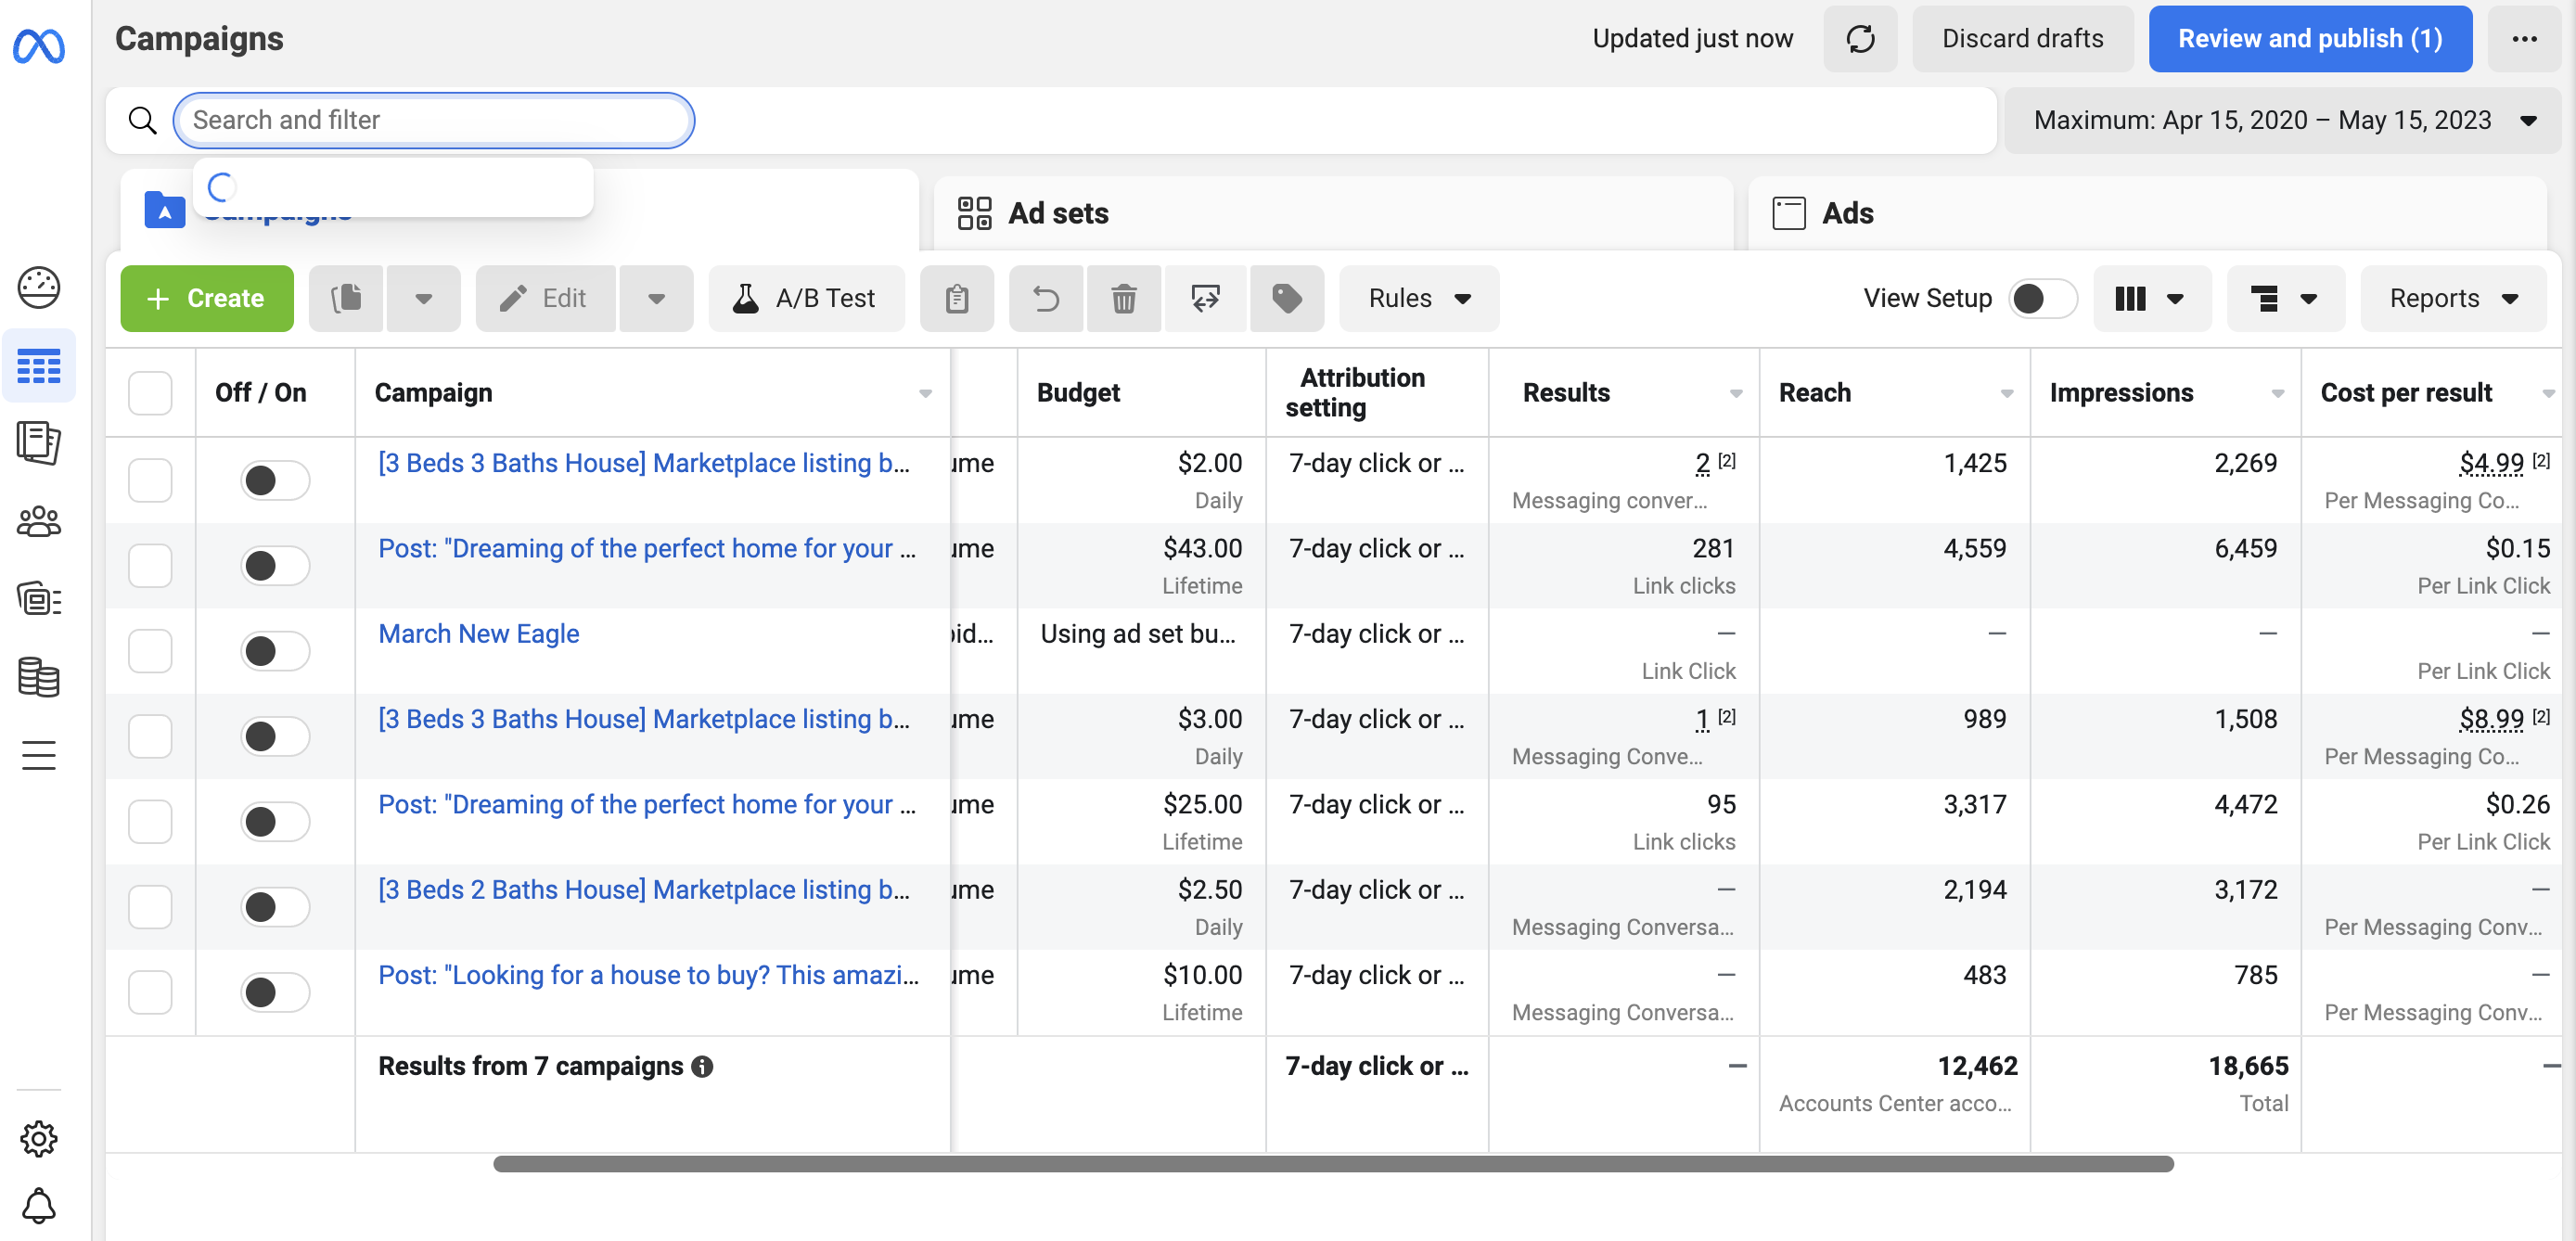Toggle the March New Eagle campaign on
Viewport: 2576px width, 1241px height.
274,651
